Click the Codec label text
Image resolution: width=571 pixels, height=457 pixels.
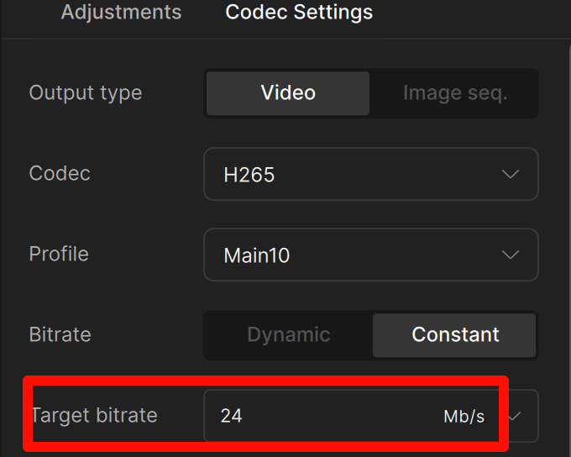pyautogui.click(x=60, y=173)
